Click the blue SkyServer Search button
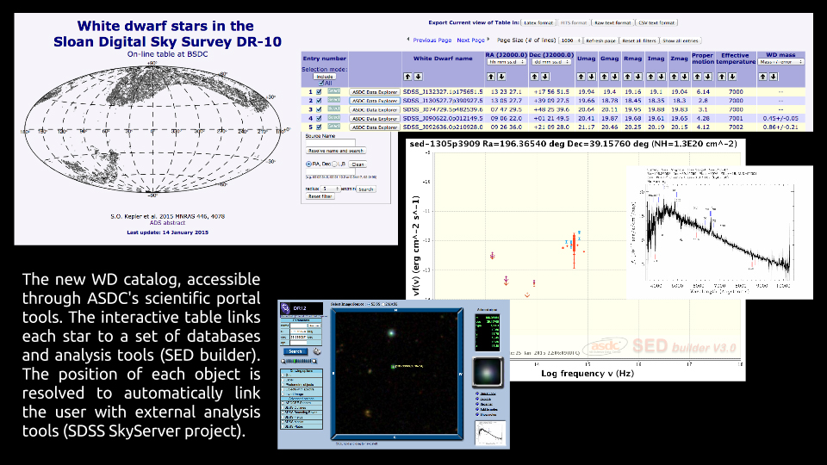The width and height of the screenshot is (827, 465). 295,351
